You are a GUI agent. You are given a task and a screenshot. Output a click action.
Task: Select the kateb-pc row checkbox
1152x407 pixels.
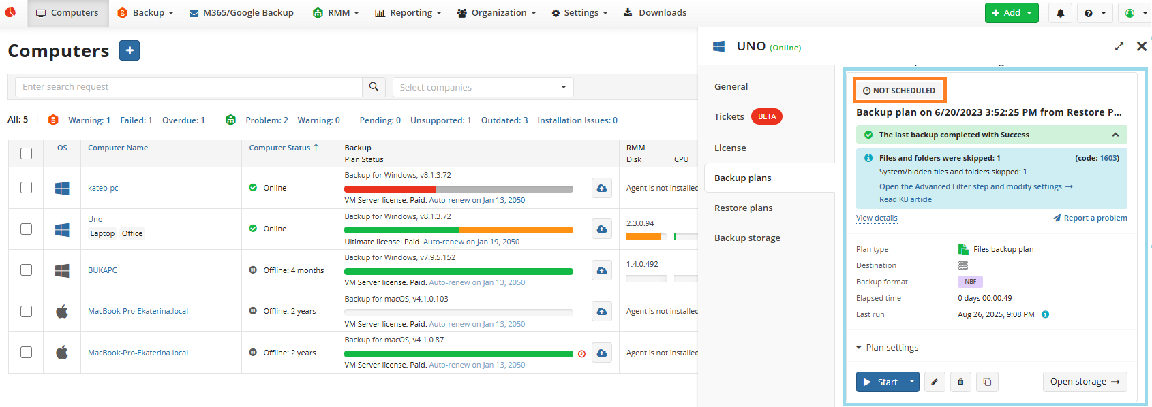tap(26, 187)
